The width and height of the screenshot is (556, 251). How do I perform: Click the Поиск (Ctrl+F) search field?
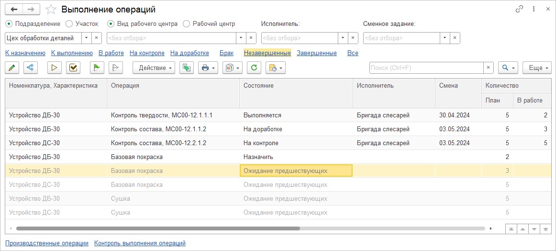coord(426,68)
